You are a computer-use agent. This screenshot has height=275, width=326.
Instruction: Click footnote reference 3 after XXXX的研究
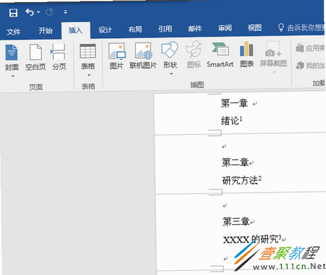pyautogui.click(x=280, y=237)
